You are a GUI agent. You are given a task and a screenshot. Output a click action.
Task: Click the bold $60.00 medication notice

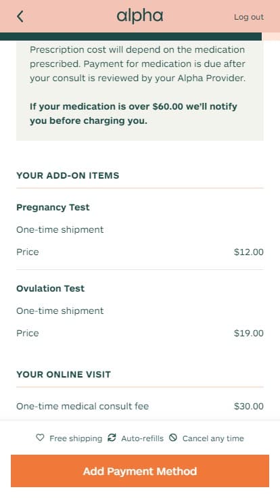[x=133, y=114]
